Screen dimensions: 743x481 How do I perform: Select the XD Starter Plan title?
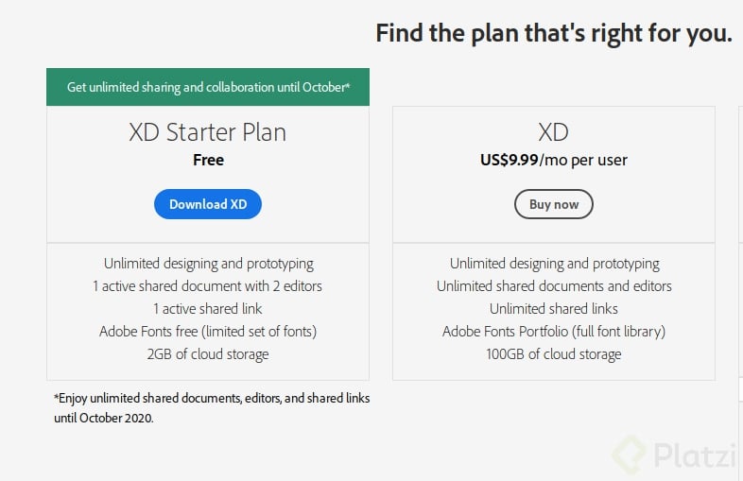tap(208, 132)
